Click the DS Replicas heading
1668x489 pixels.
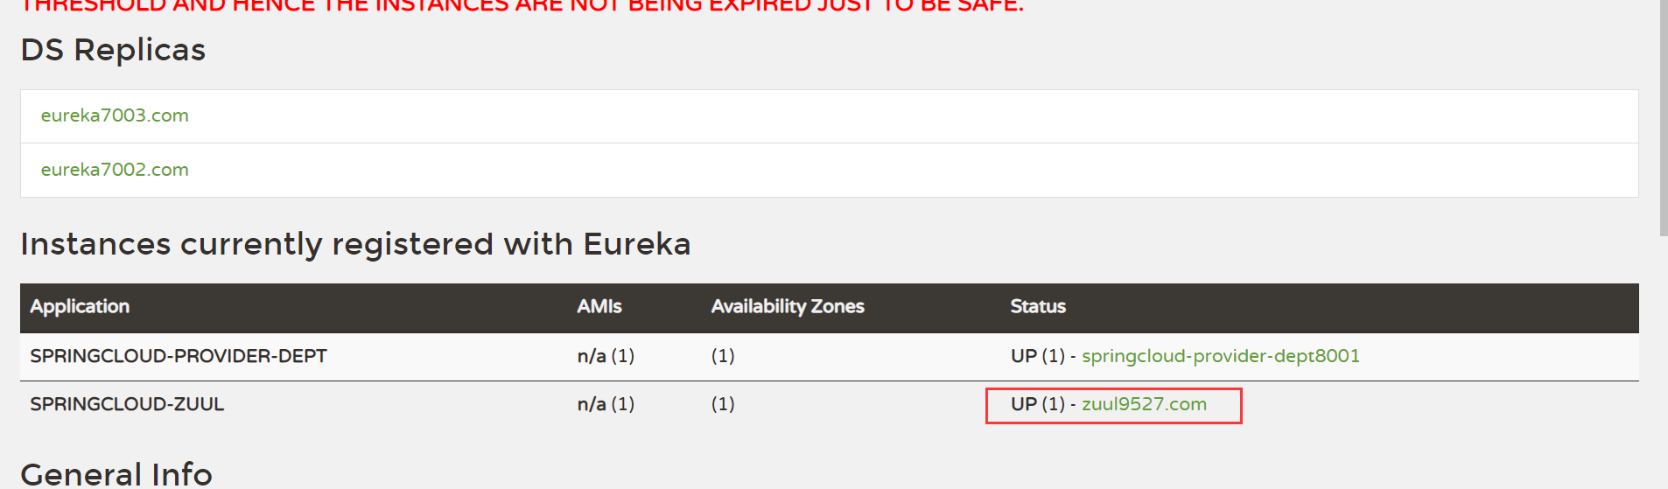click(113, 50)
